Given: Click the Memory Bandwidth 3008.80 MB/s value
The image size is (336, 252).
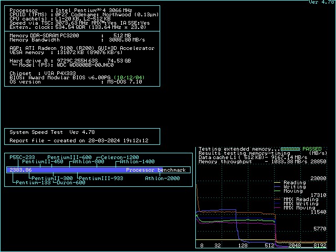Looking at the screenshot, I should (127, 40).
